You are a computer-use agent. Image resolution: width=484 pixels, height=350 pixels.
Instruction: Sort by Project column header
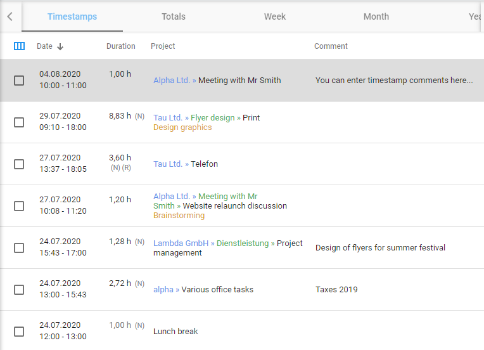pyautogui.click(x=163, y=46)
